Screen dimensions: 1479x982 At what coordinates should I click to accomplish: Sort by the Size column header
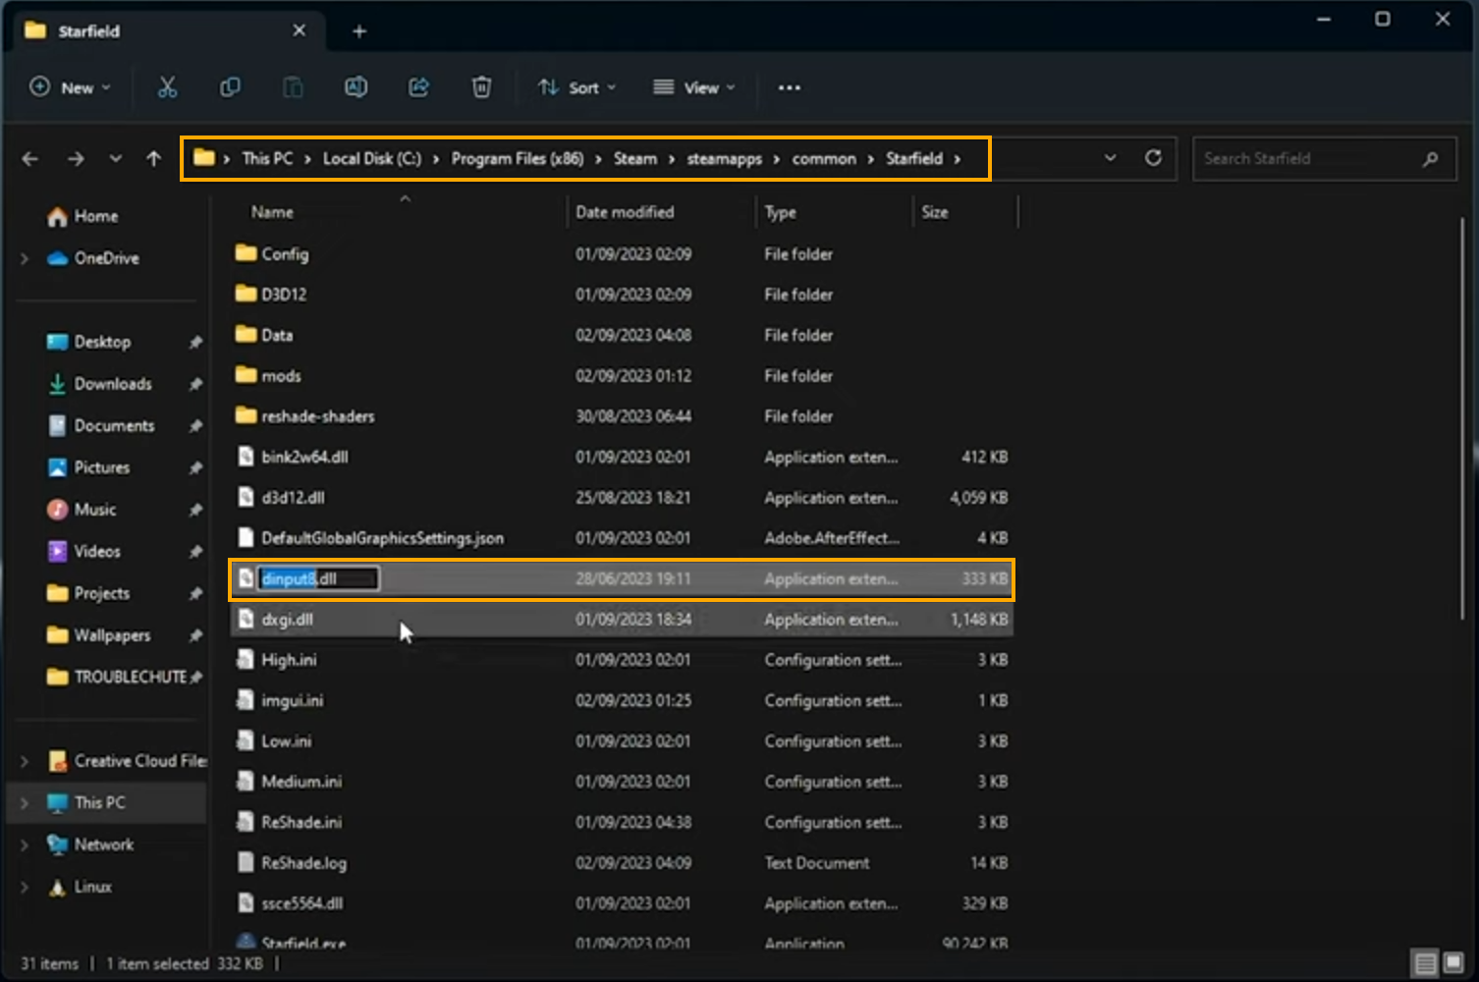pyautogui.click(x=935, y=212)
